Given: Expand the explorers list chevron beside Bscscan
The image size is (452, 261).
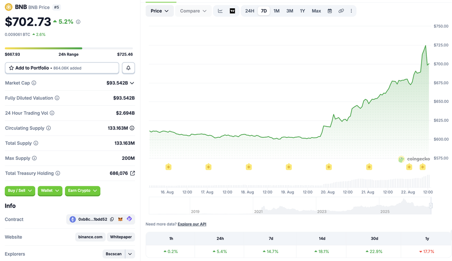Looking at the screenshot, I should 130,254.
